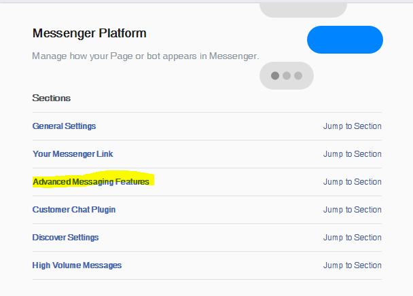Jump to Section for General Settings
The image size is (413, 296).
click(x=353, y=126)
